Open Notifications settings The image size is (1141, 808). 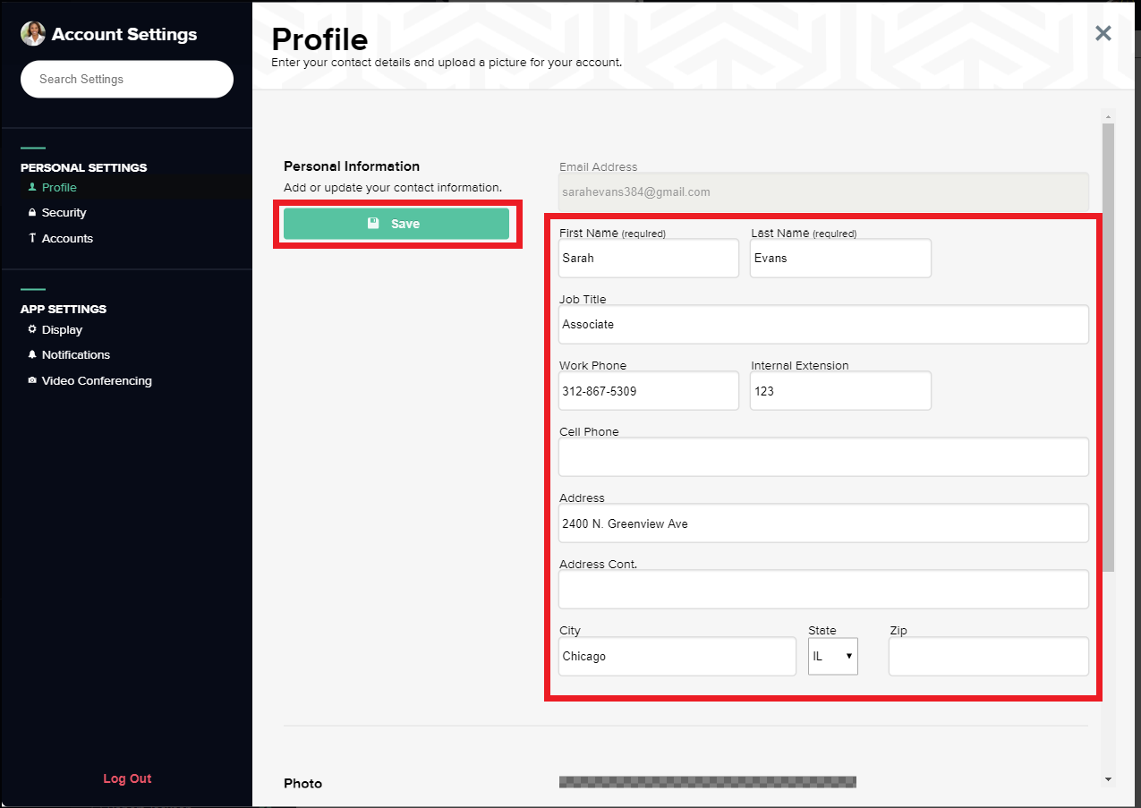pyautogui.click(x=76, y=355)
